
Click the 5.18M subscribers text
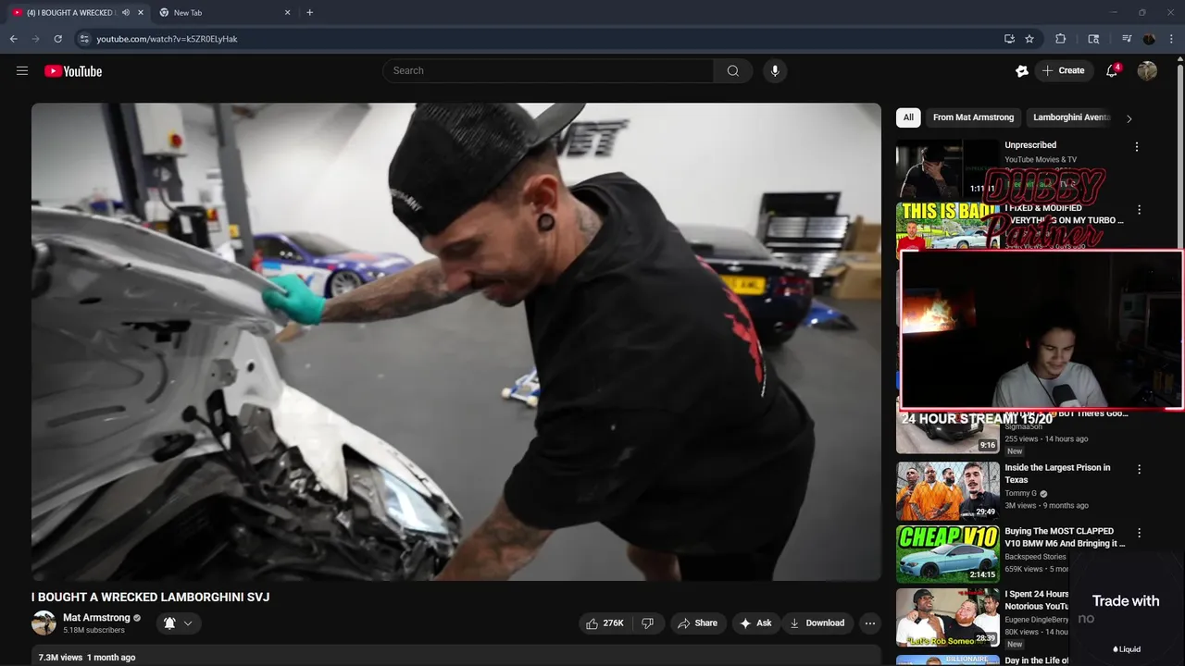pyautogui.click(x=94, y=630)
